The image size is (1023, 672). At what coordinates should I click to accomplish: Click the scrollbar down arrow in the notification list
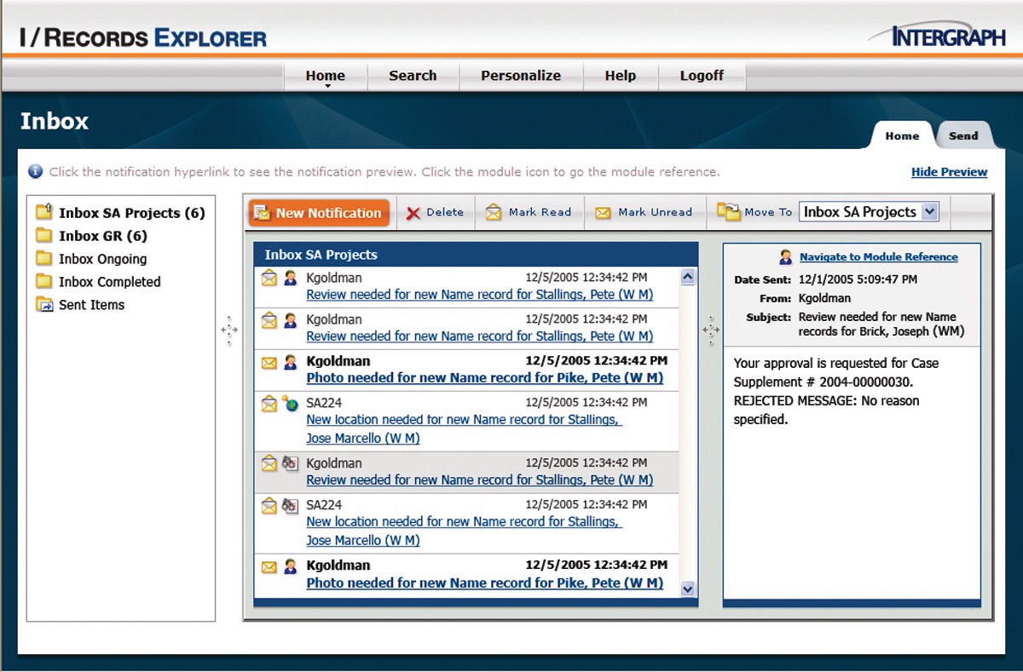tap(688, 589)
